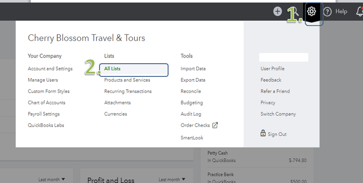Click Order Checks link
The height and width of the screenshot is (183, 363).
click(x=195, y=125)
